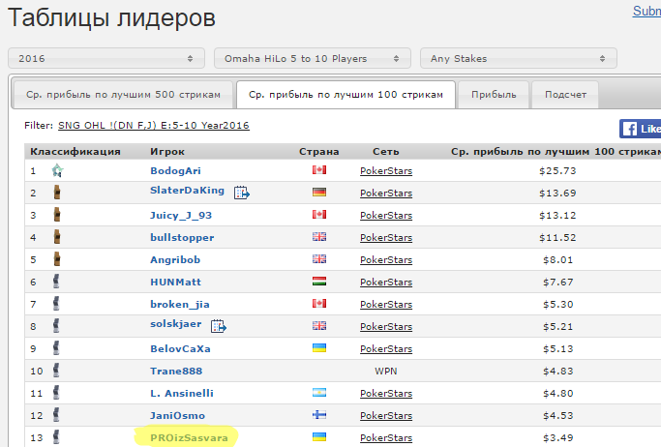Viewport: 661px width, 447px height.
Task: Open player JaniOsmo profile link
Action: click(177, 415)
